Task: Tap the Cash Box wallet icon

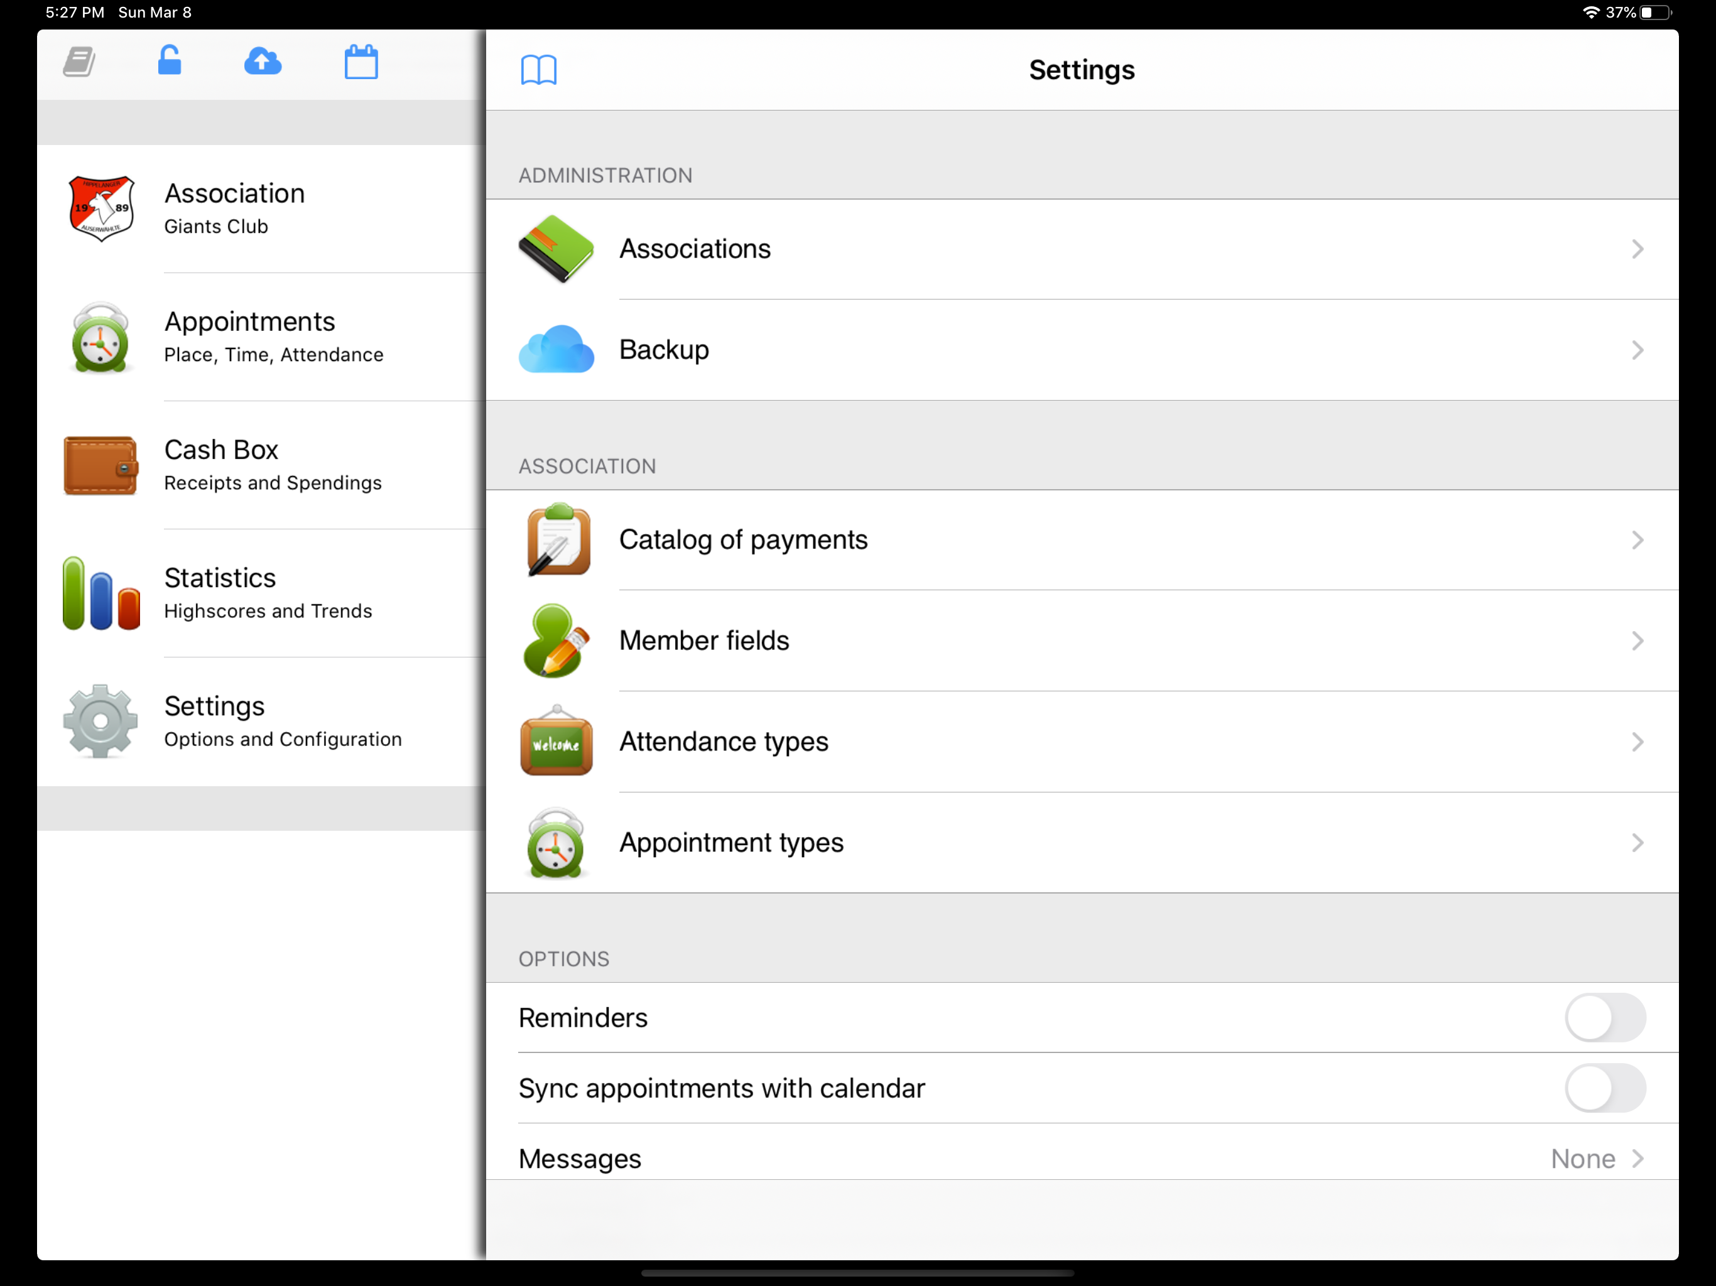Action: coord(101,465)
